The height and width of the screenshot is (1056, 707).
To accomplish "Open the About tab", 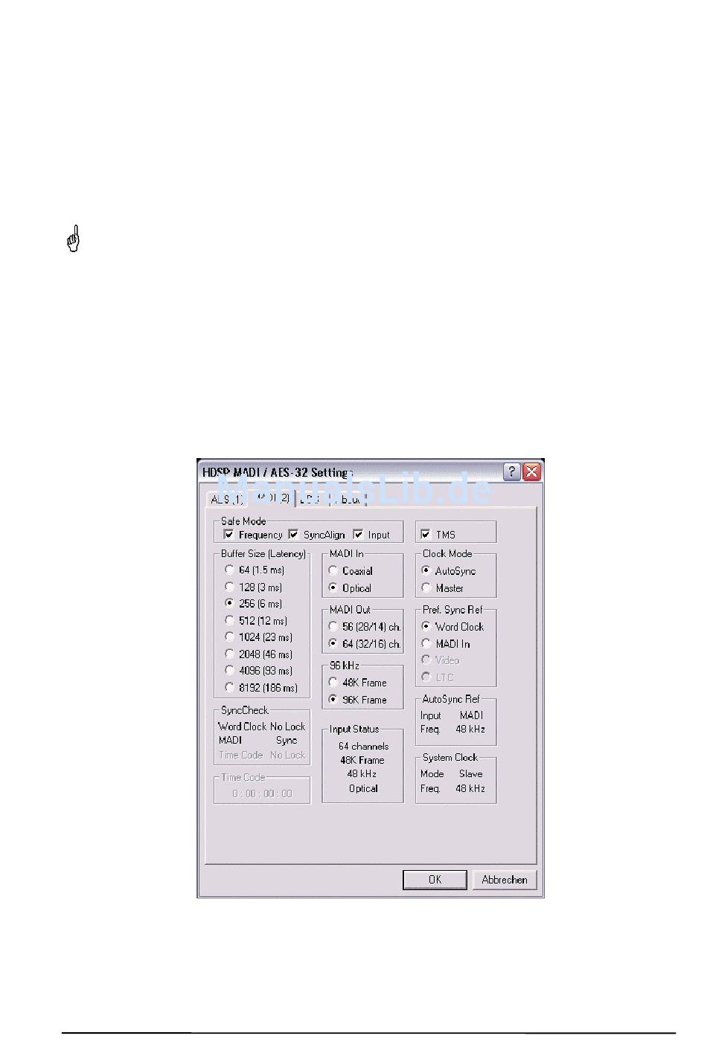I will pos(347,499).
